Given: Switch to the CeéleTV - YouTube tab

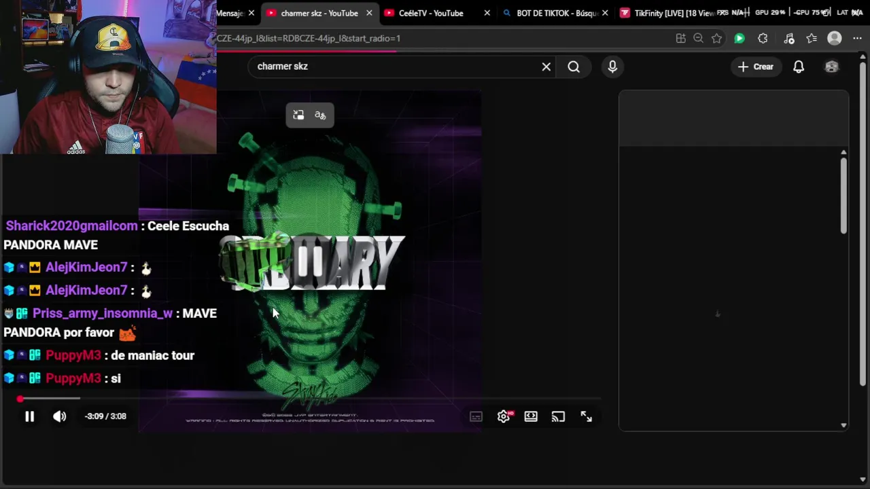Looking at the screenshot, I should click(431, 13).
